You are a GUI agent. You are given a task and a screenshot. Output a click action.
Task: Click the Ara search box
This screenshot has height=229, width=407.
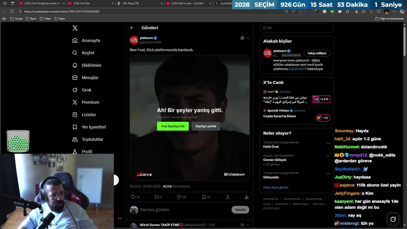pyautogui.click(x=297, y=28)
